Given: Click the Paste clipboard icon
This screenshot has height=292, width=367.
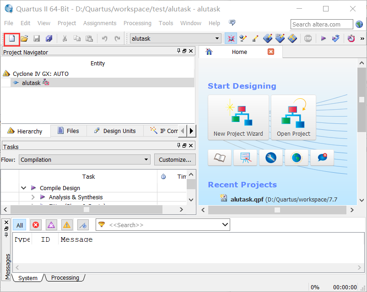Looking at the screenshot, I should tap(89, 38).
